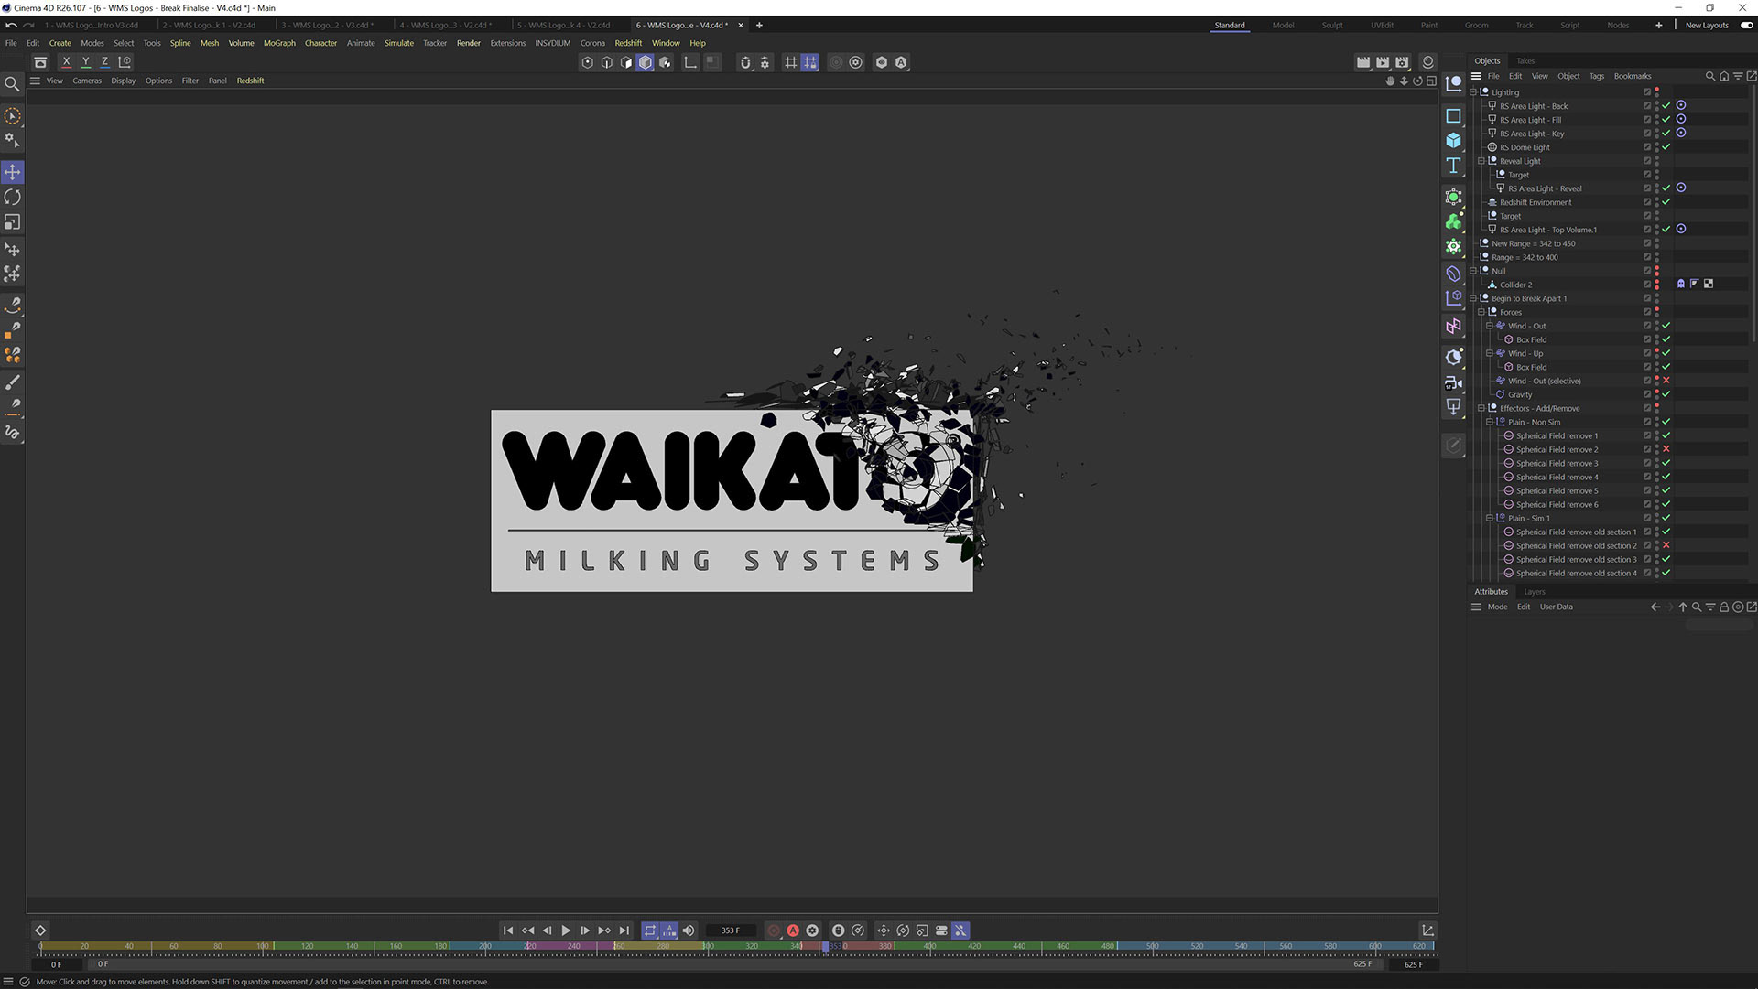Disable Gravity object enable checkmark

click(x=1666, y=394)
